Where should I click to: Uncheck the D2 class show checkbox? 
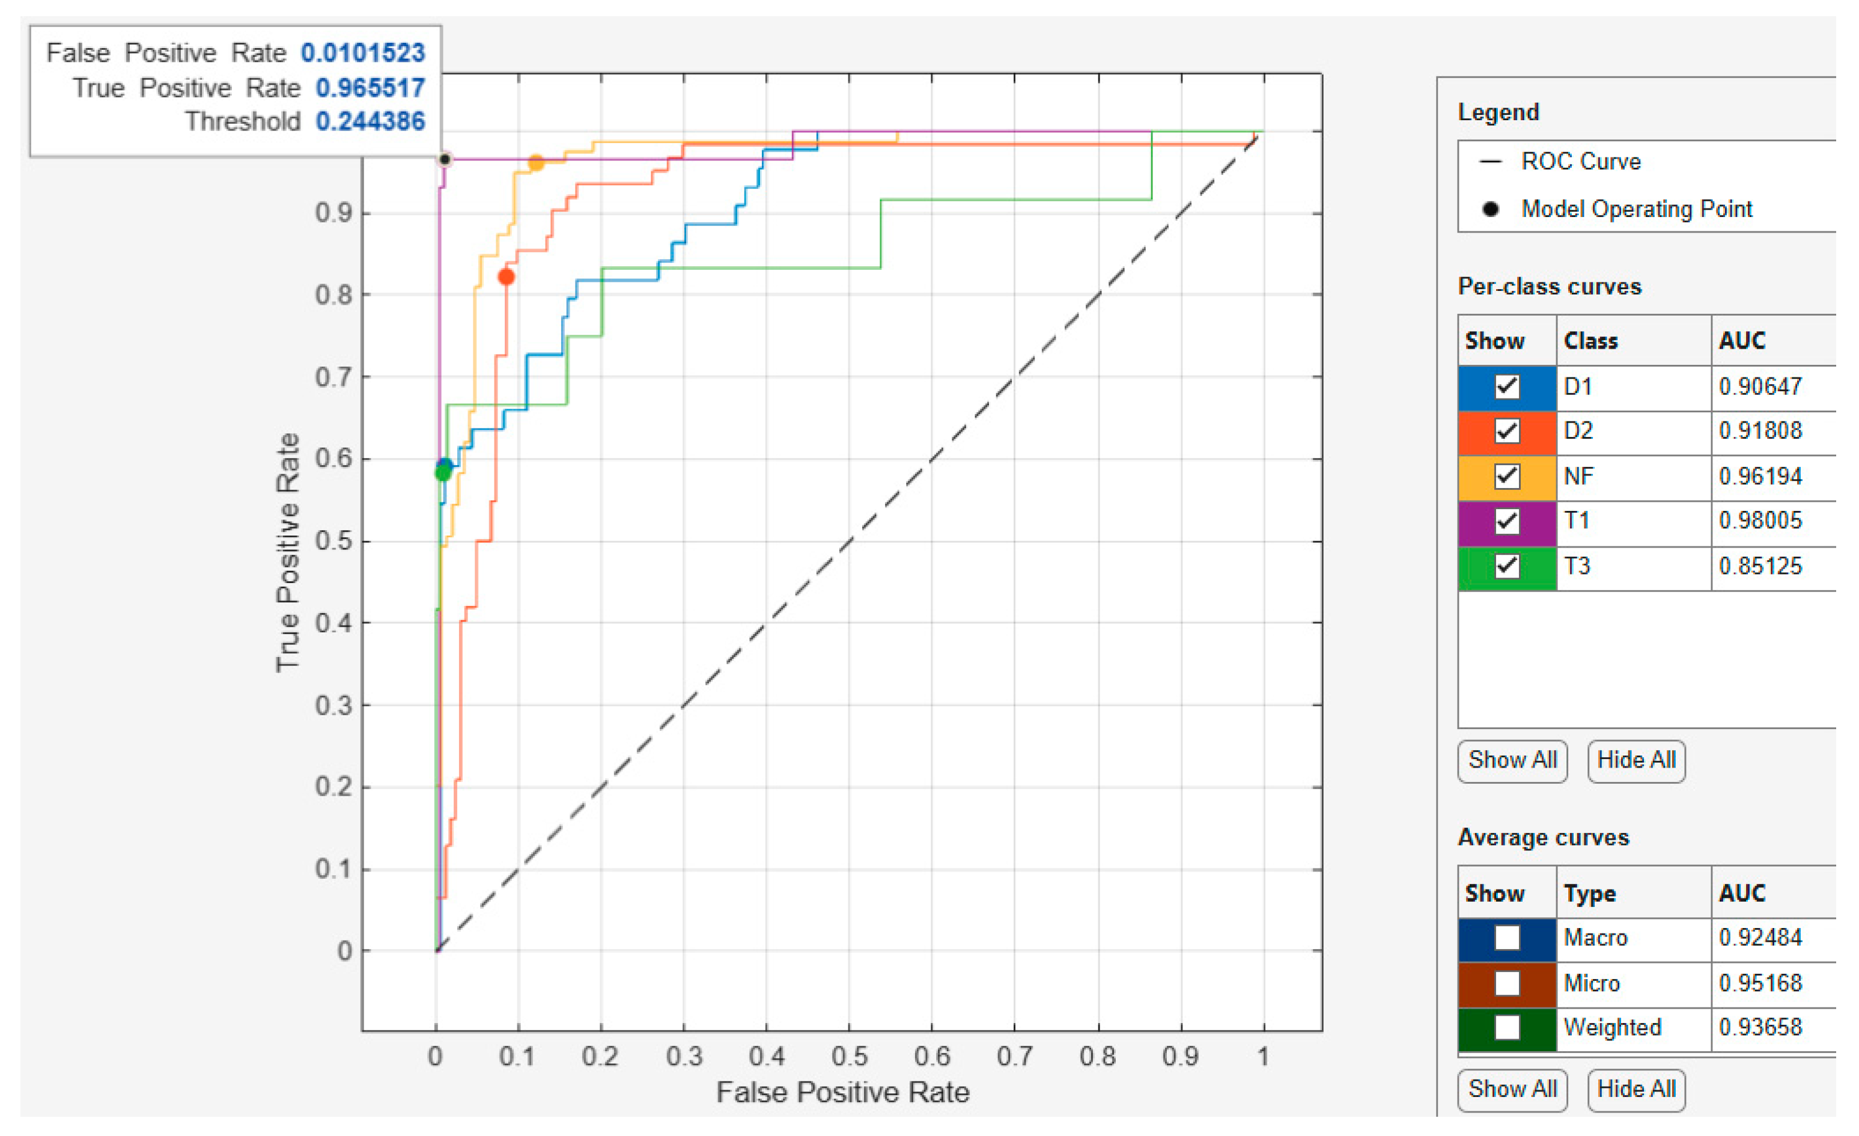click(x=1507, y=432)
